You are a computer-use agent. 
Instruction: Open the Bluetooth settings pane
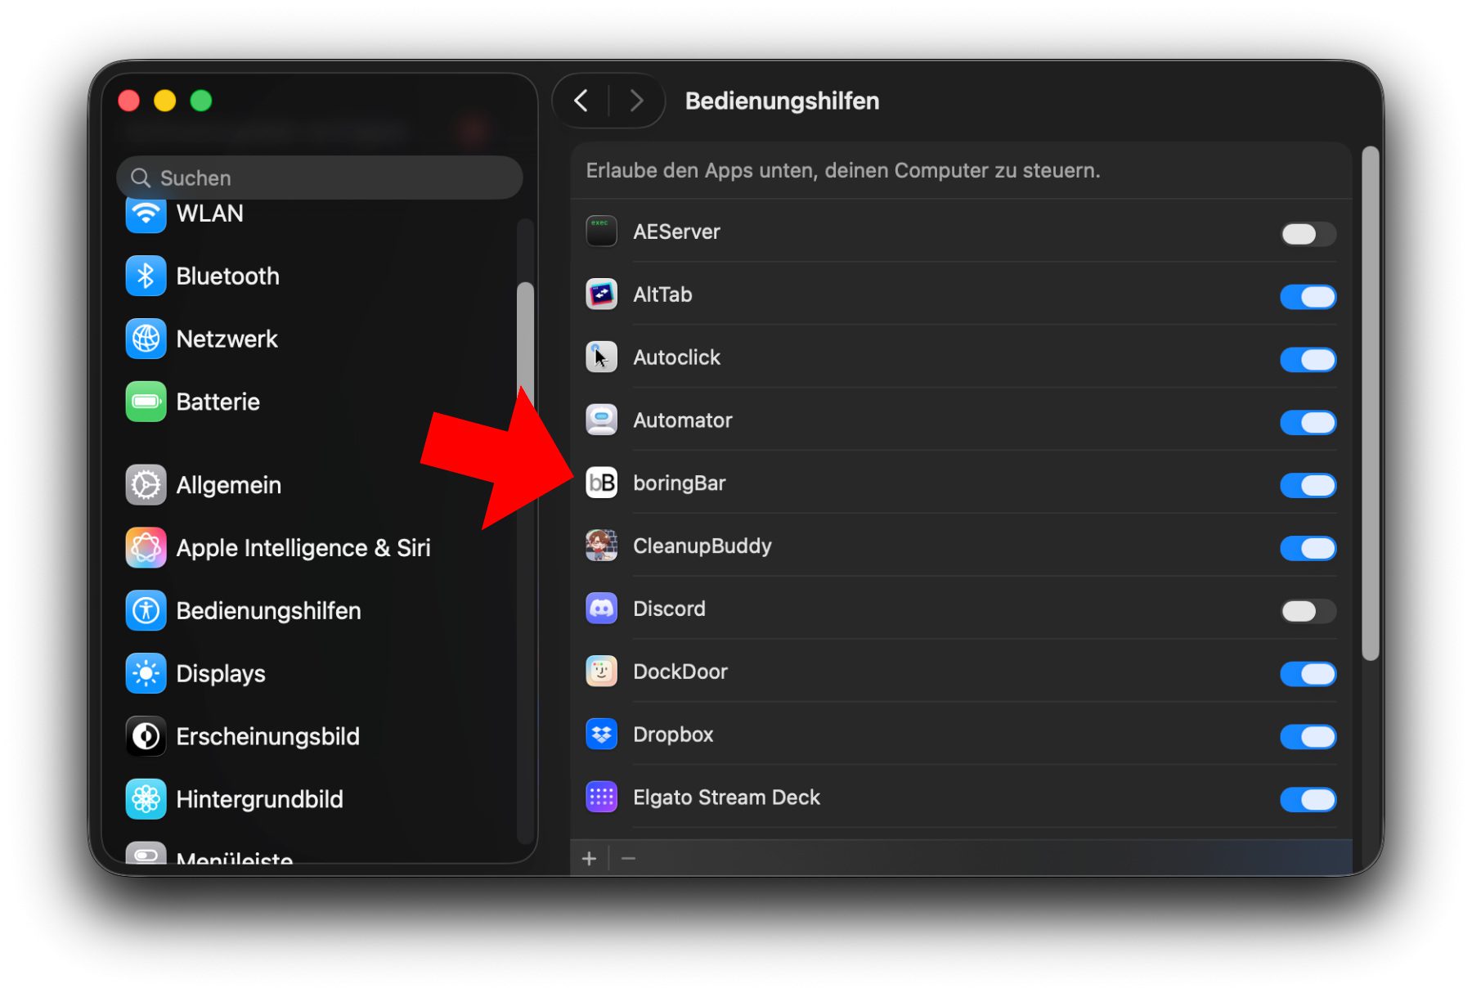point(228,276)
